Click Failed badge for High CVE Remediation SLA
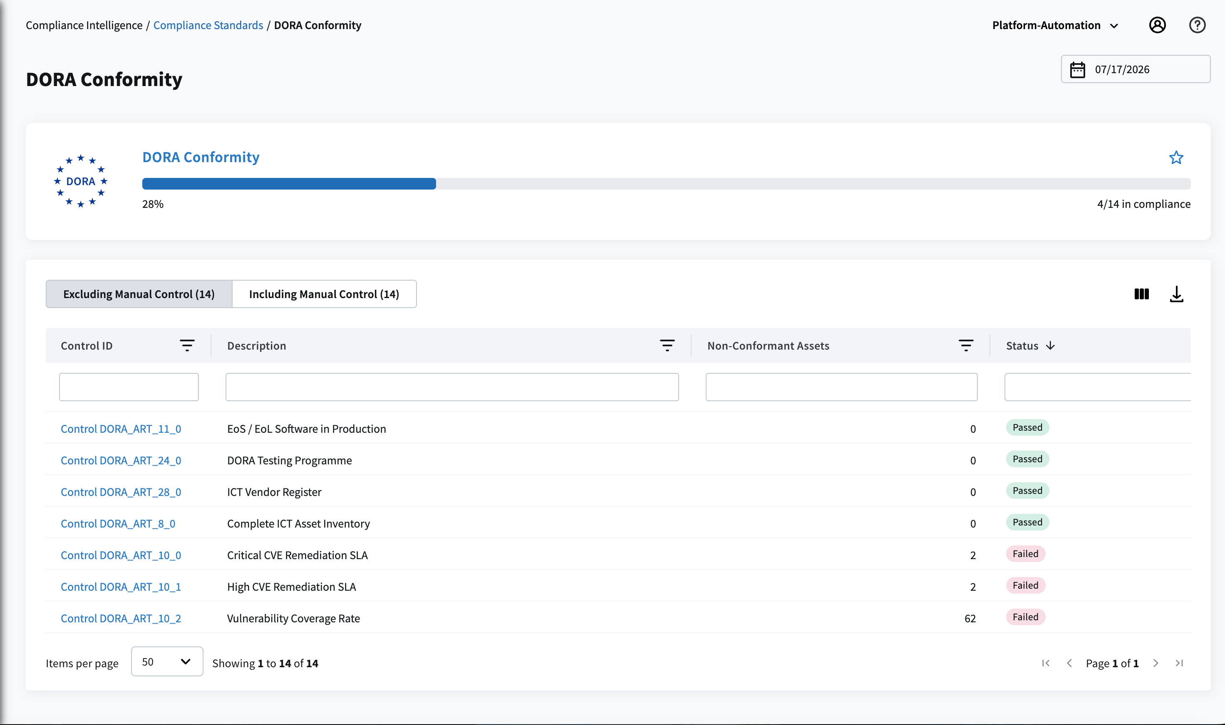This screenshot has width=1225, height=725. coord(1025,585)
